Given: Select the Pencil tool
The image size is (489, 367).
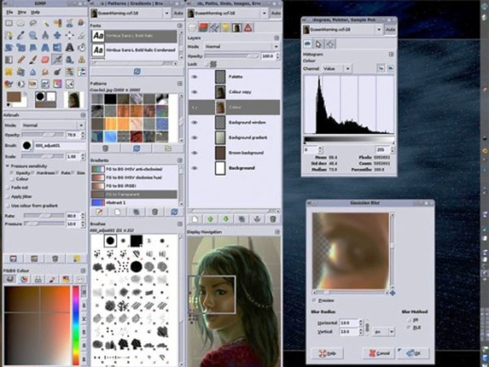Looking at the screenshot, I should 21,59.
